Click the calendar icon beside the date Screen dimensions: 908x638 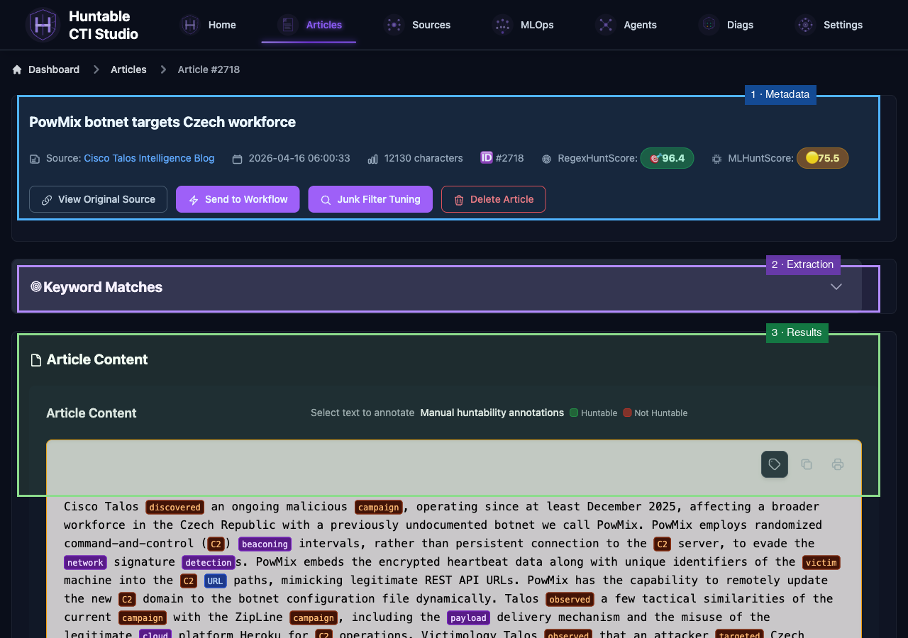(x=238, y=159)
